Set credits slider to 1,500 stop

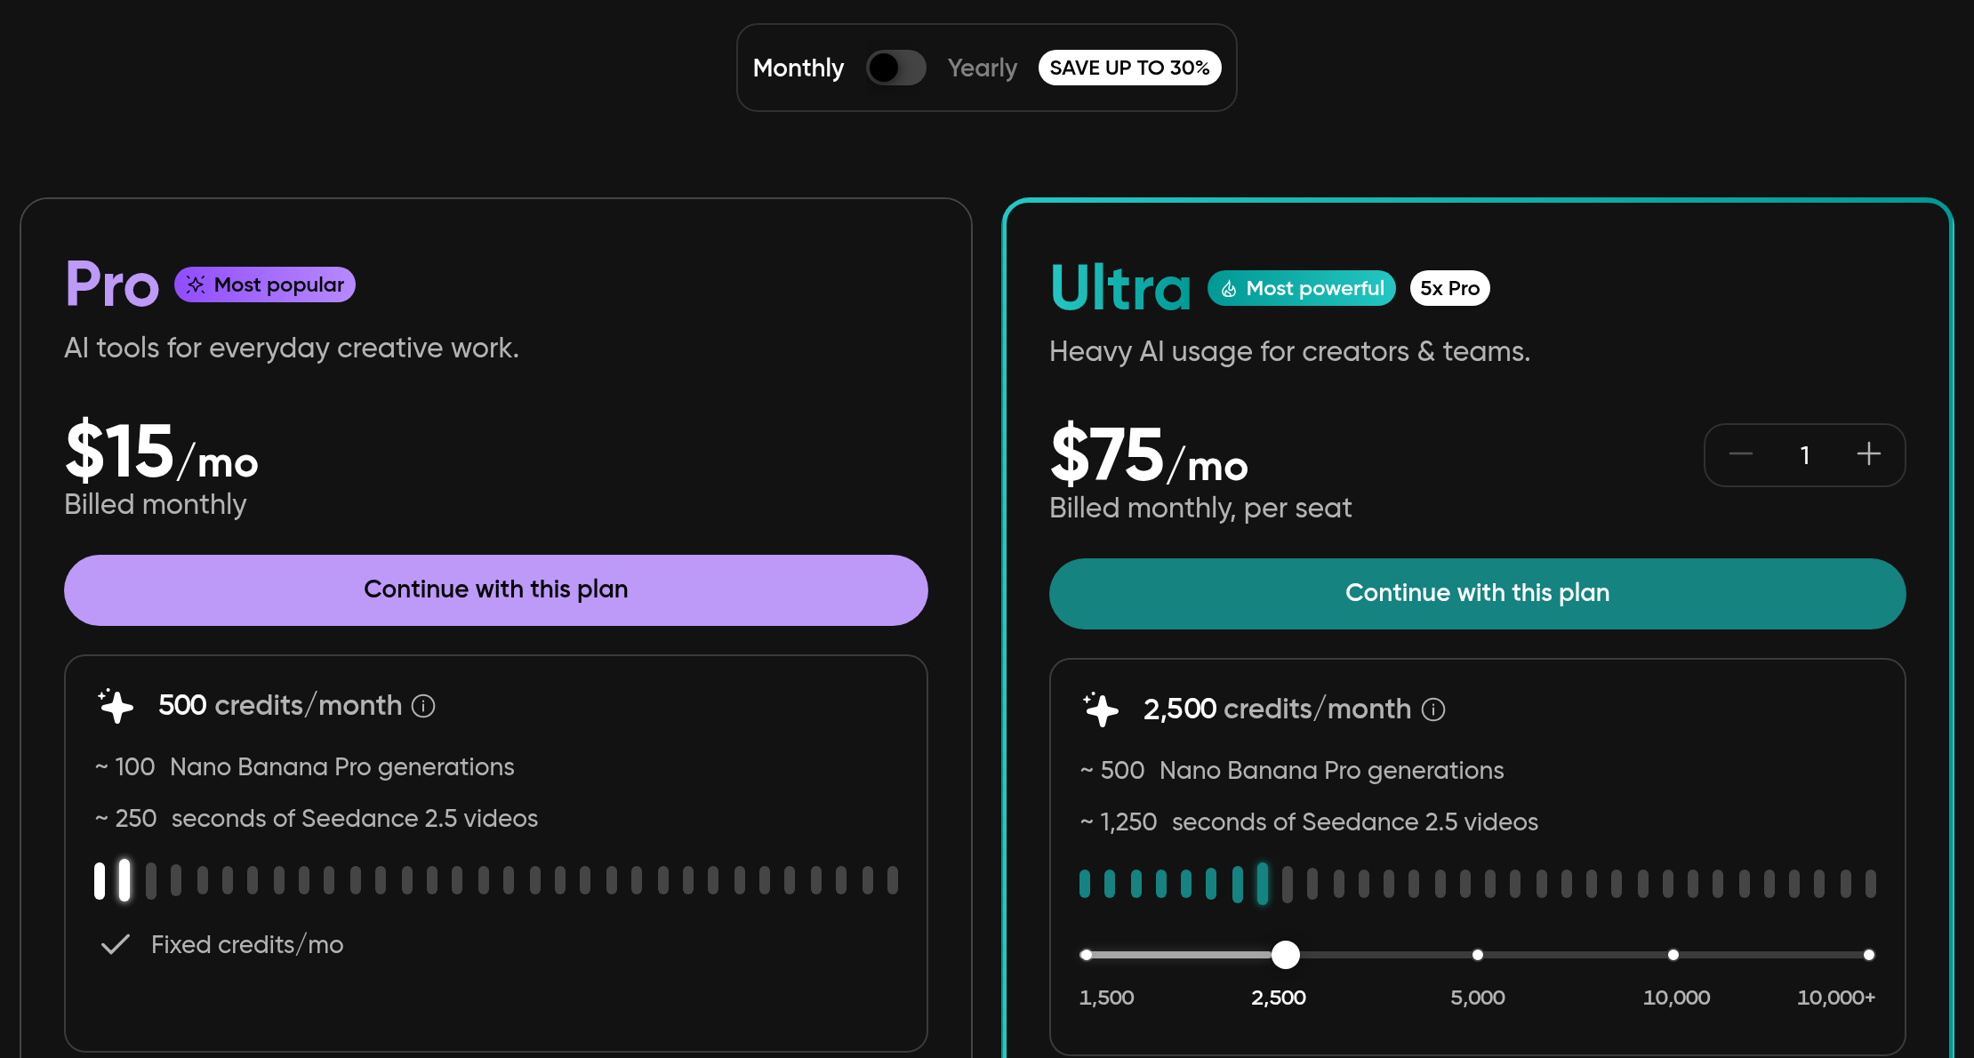pos(1086,955)
